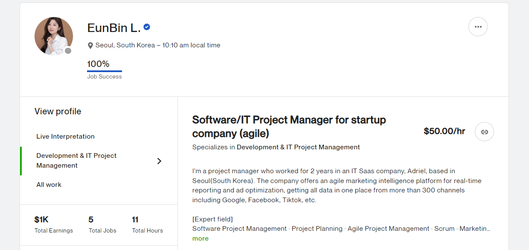Click the 5 Total Jobs stat
The width and height of the screenshot is (529, 250).
pyautogui.click(x=91, y=220)
